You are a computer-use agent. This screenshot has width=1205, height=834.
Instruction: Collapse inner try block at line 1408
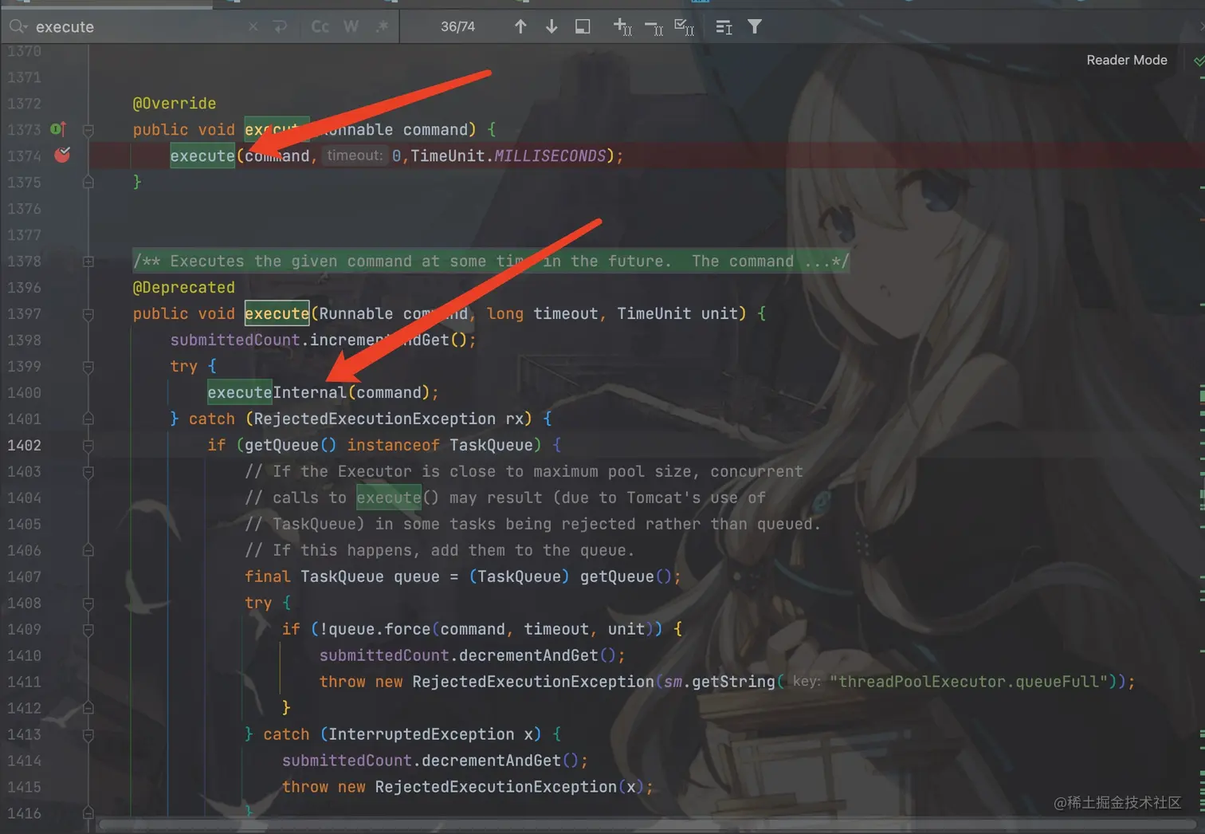[88, 604]
